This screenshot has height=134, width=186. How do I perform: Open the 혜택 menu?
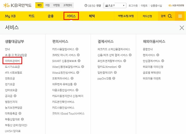point(92,16)
